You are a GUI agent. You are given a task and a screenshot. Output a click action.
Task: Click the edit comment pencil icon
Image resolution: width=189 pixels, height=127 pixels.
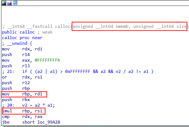[x=10, y=3]
